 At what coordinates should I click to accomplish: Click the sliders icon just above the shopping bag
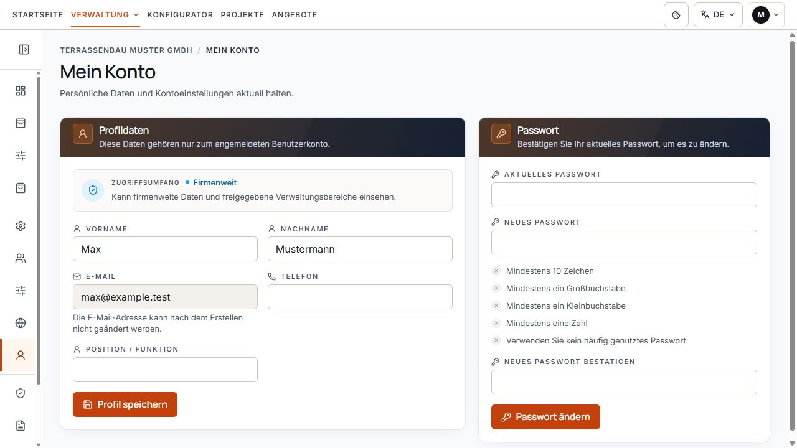click(x=21, y=156)
